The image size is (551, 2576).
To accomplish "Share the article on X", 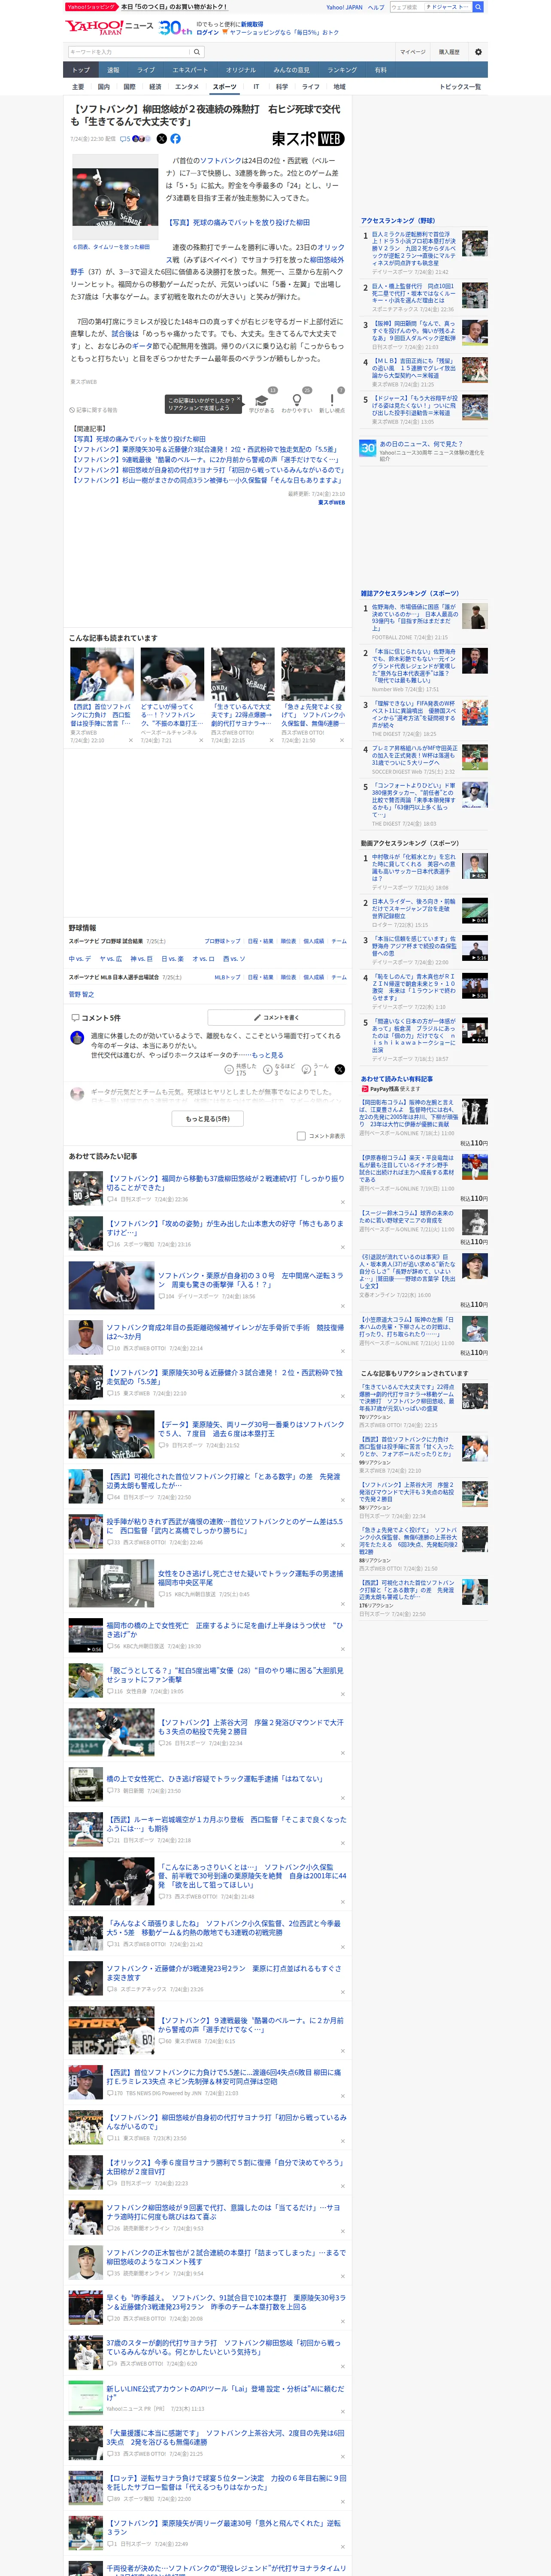I will coord(162,139).
